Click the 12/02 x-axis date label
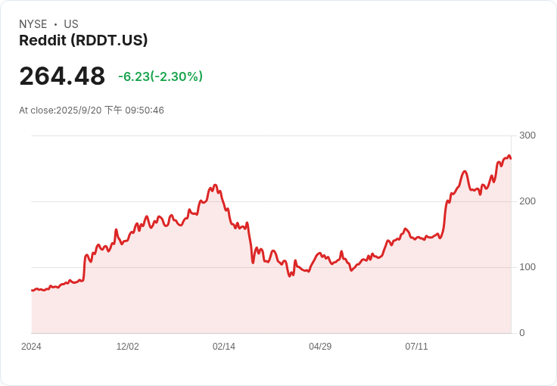 click(127, 347)
